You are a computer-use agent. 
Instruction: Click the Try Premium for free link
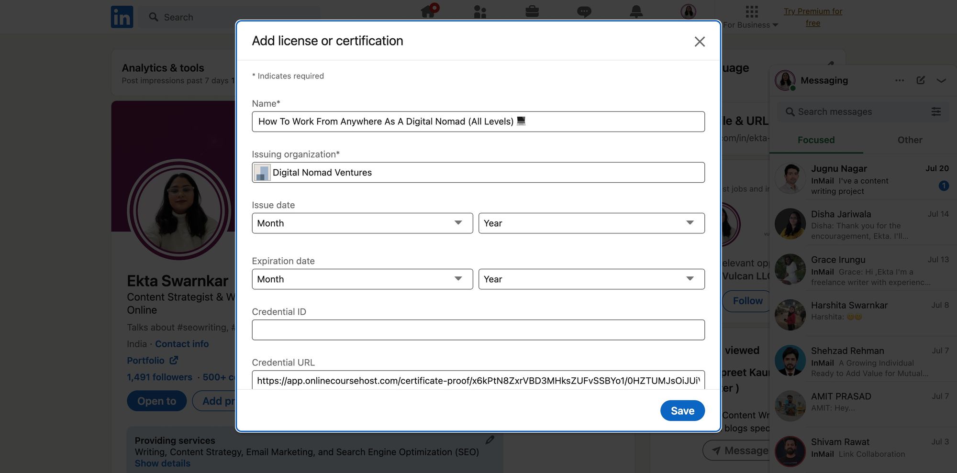pos(812,17)
